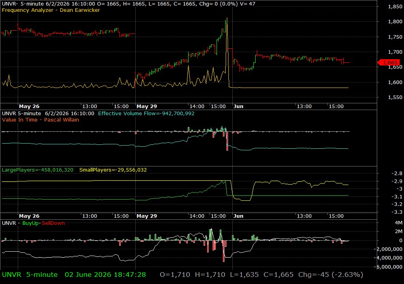Select the green 'BuyUp' legend label
404x284 pixels.
tap(30, 223)
